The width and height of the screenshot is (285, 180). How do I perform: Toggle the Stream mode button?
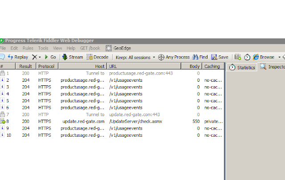click(x=73, y=57)
